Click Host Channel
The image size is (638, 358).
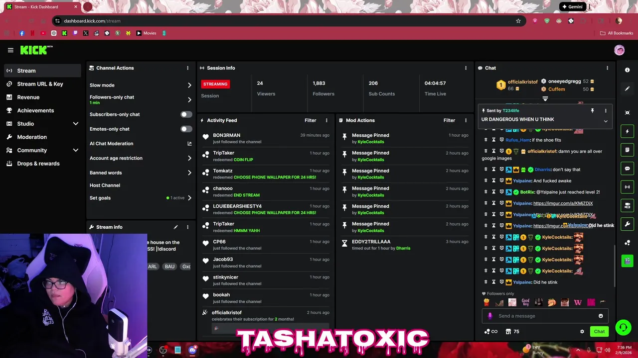[x=105, y=185]
